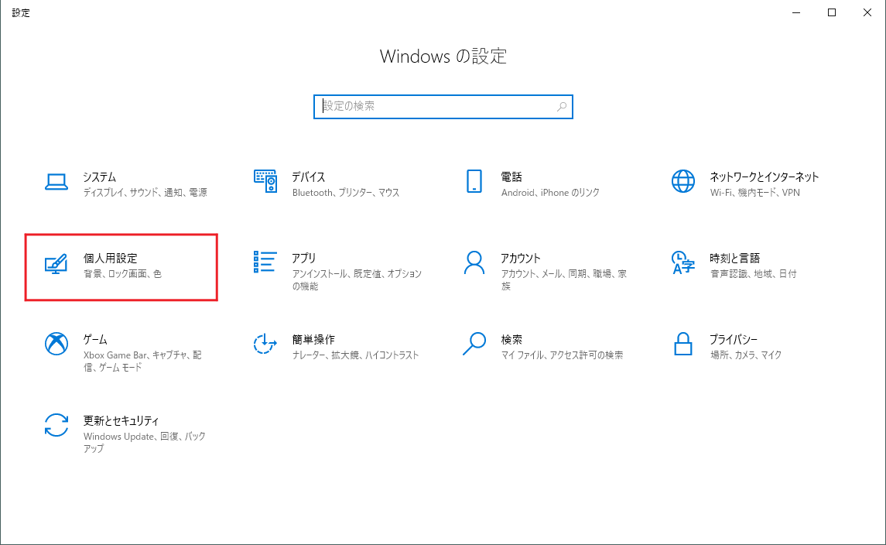Open ネットワークとインターネット settings title

pos(765,177)
